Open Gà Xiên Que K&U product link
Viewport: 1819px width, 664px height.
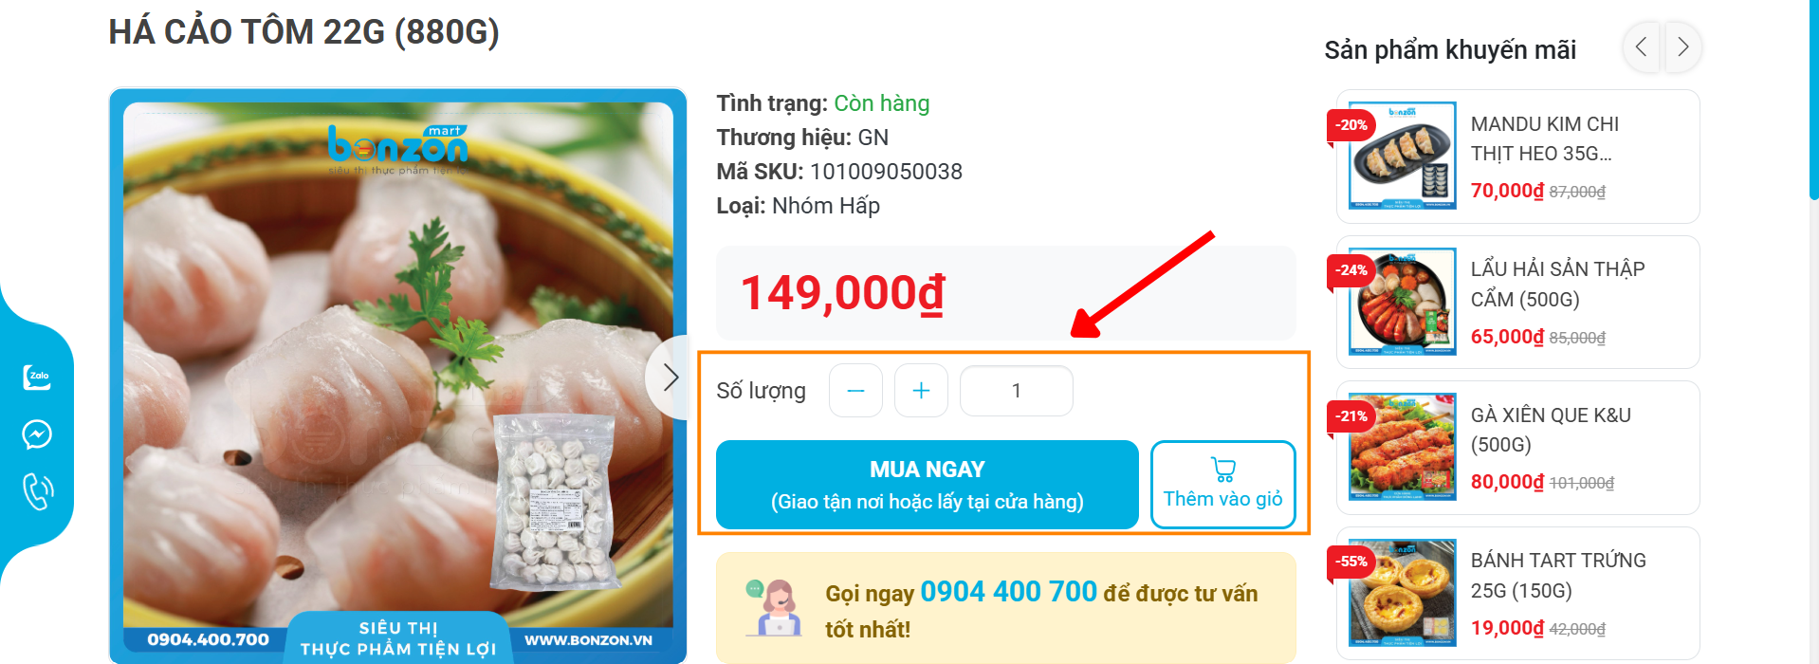pyautogui.click(x=1551, y=430)
